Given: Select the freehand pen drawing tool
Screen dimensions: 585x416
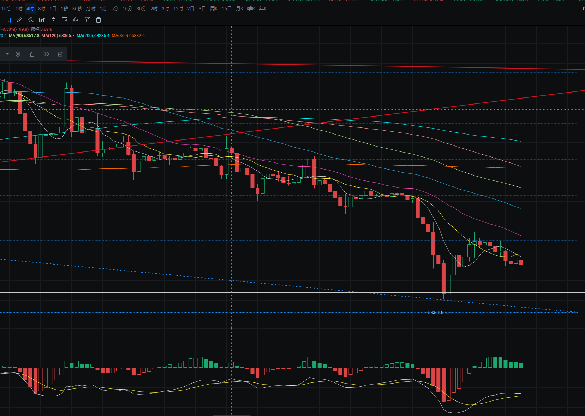Looking at the screenshot, I should coord(31,20).
